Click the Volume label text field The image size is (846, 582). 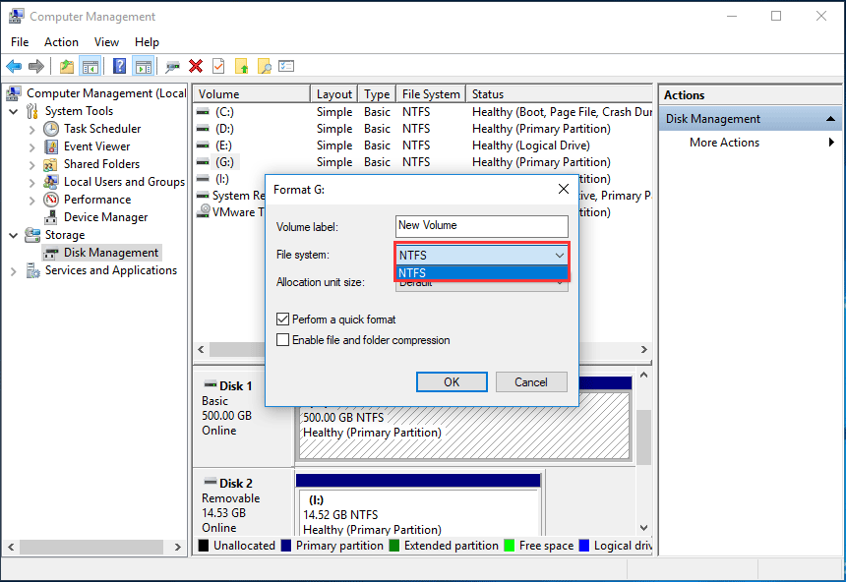481,226
